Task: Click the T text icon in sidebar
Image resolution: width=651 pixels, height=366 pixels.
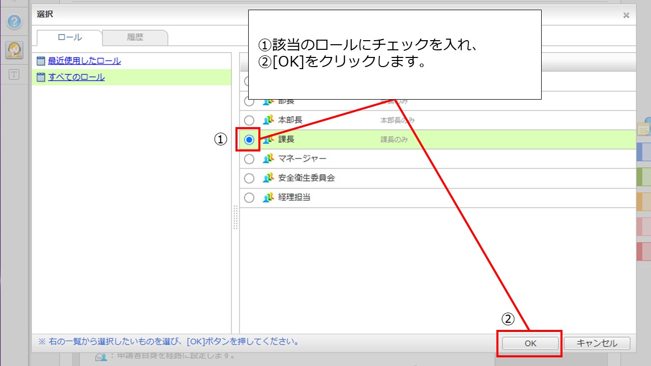Action: (x=14, y=75)
